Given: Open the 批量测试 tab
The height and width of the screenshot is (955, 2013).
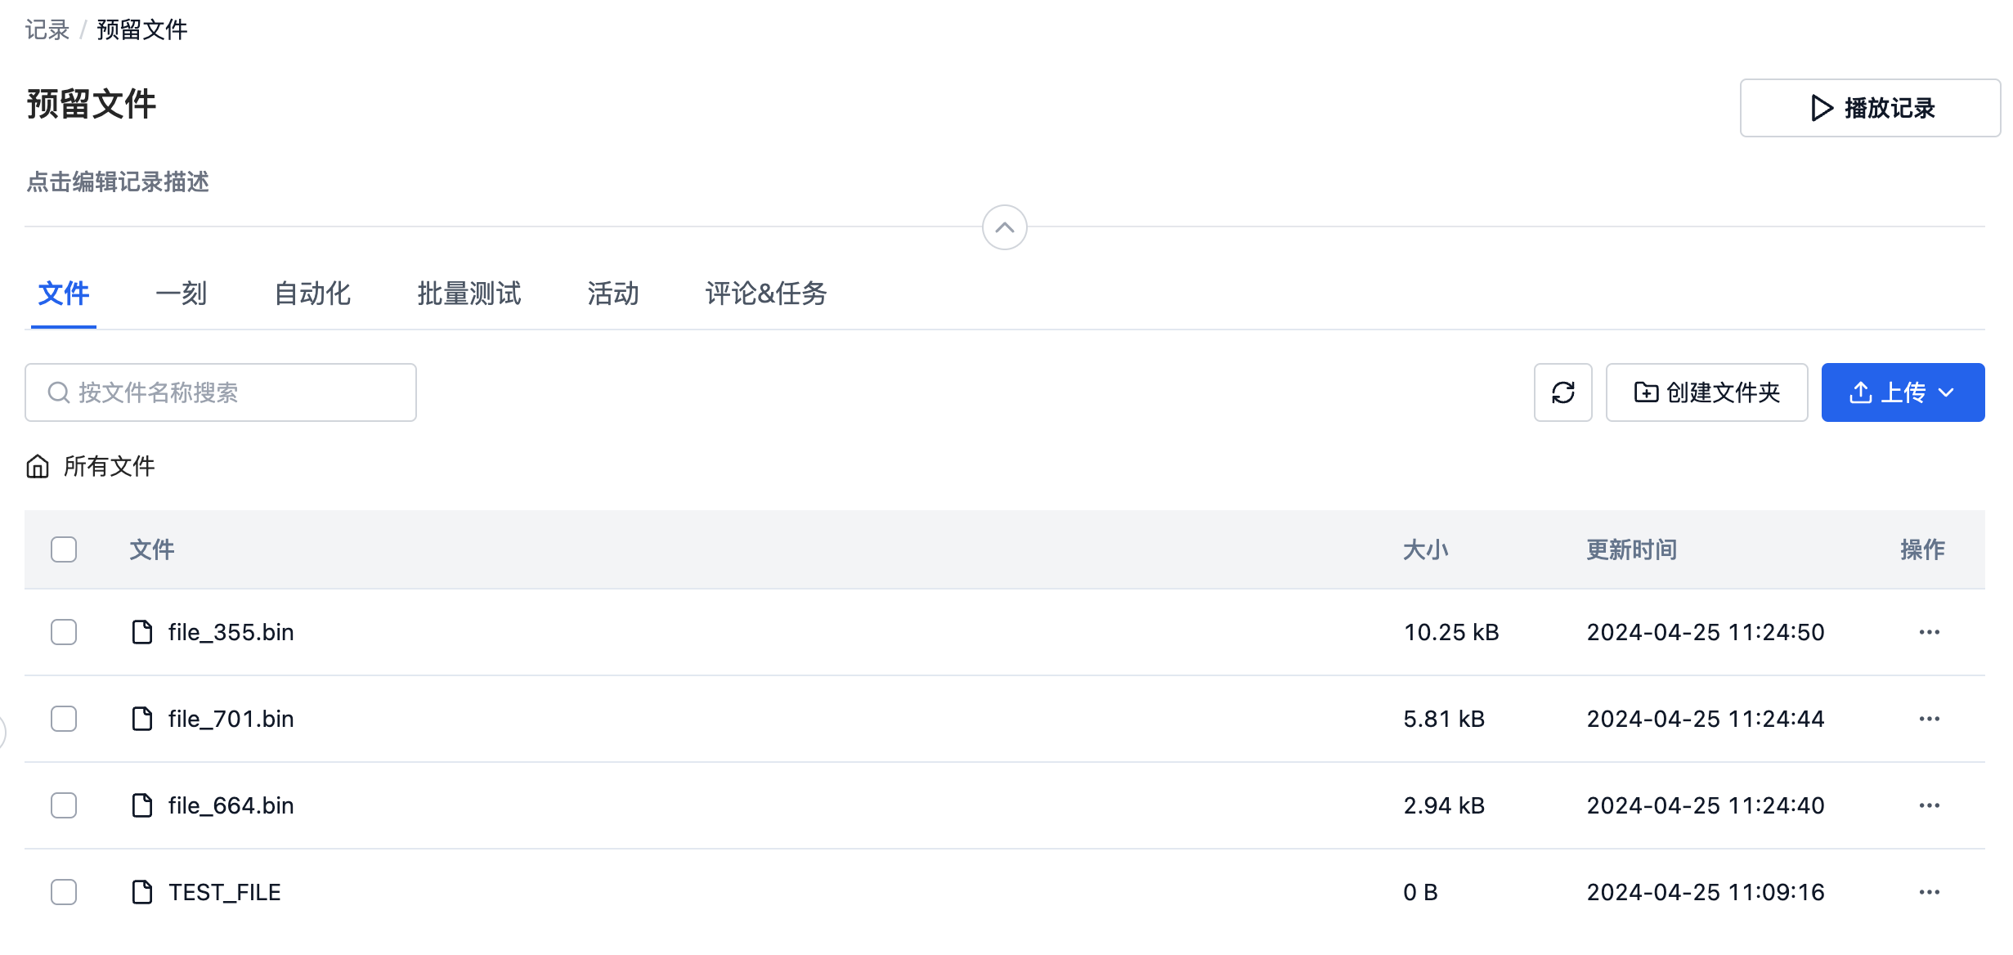Looking at the screenshot, I should click(x=469, y=294).
